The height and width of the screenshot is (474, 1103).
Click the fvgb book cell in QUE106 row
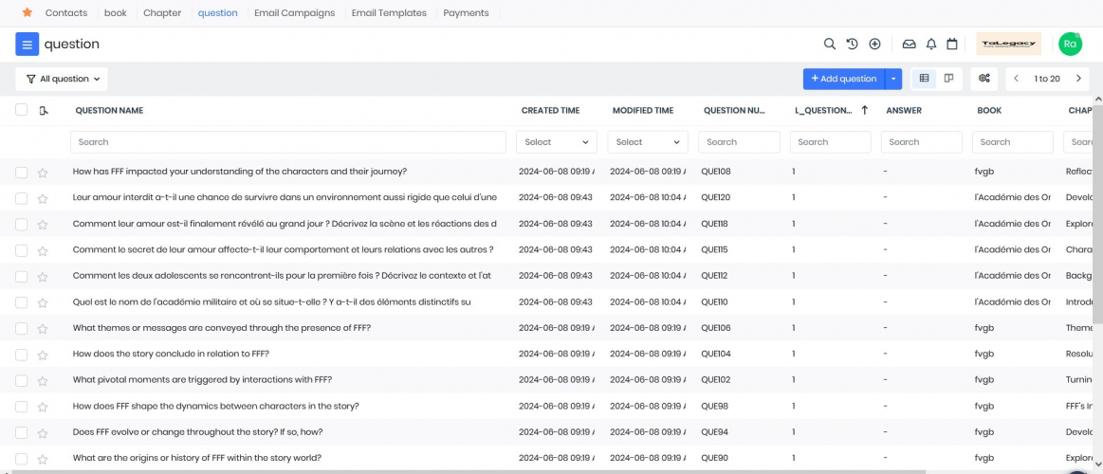pyautogui.click(x=984, y=328)
